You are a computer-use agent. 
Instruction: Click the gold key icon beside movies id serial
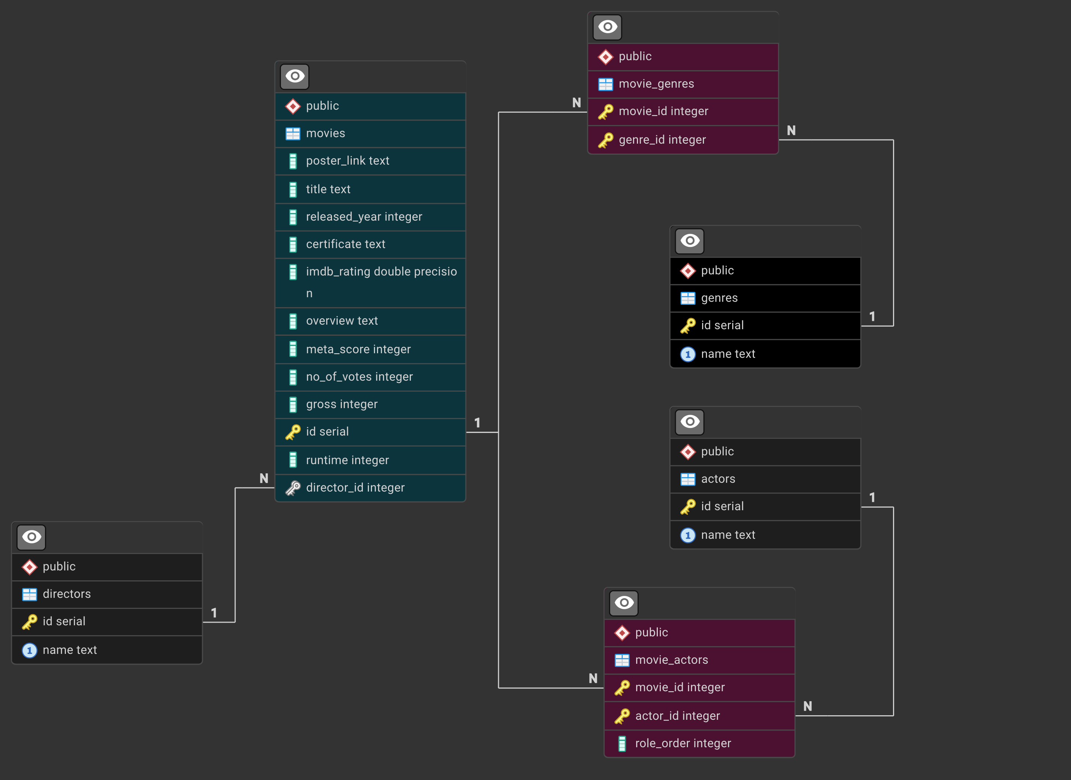(293, 432)
